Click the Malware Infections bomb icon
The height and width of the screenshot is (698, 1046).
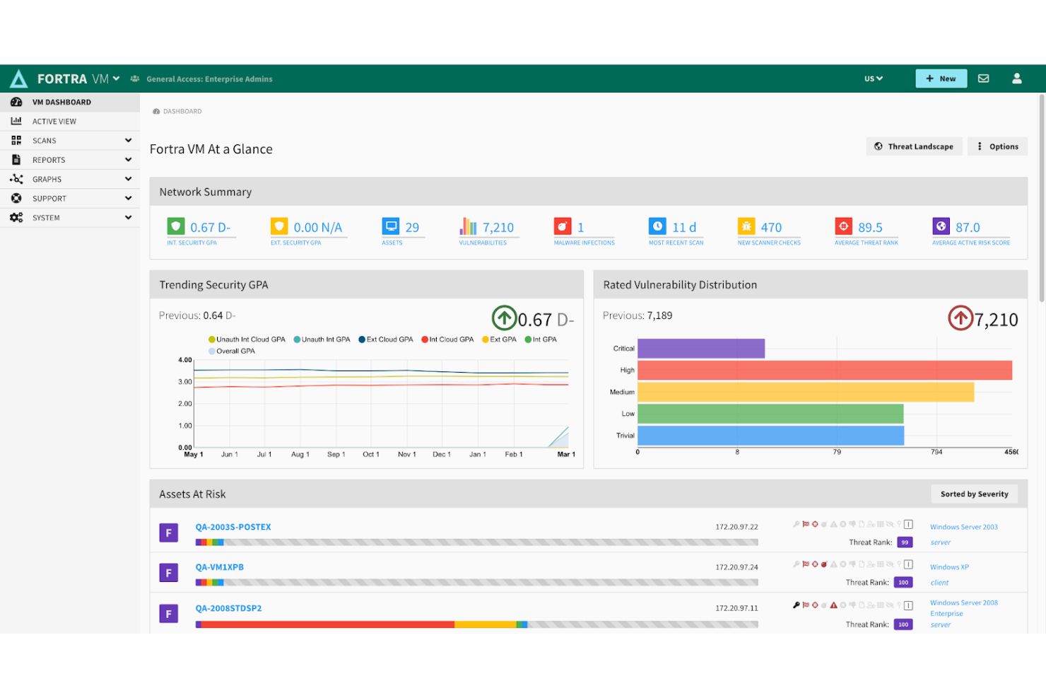point(563,226)
